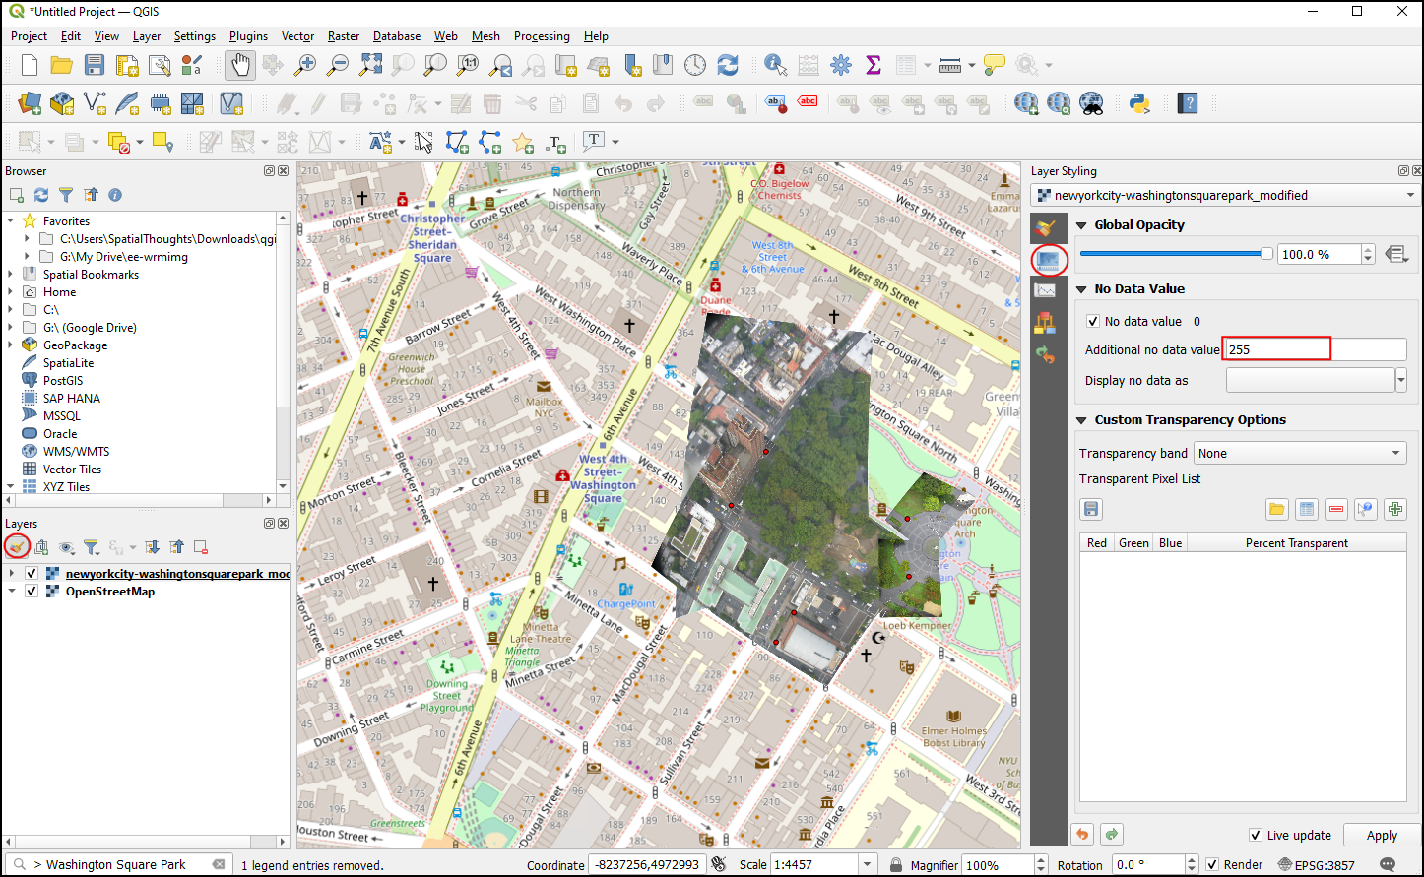The width and height of the screenshot is (1424, 877).
Task: Open the Raster menu
Action: click(x=344, y=36)
